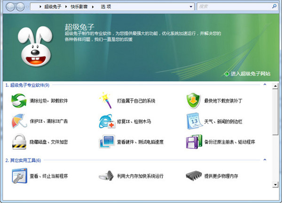Open the address bar history dropdown arrow
The height and width of the screenshot is (203, 282).
(x=191, y=7)
